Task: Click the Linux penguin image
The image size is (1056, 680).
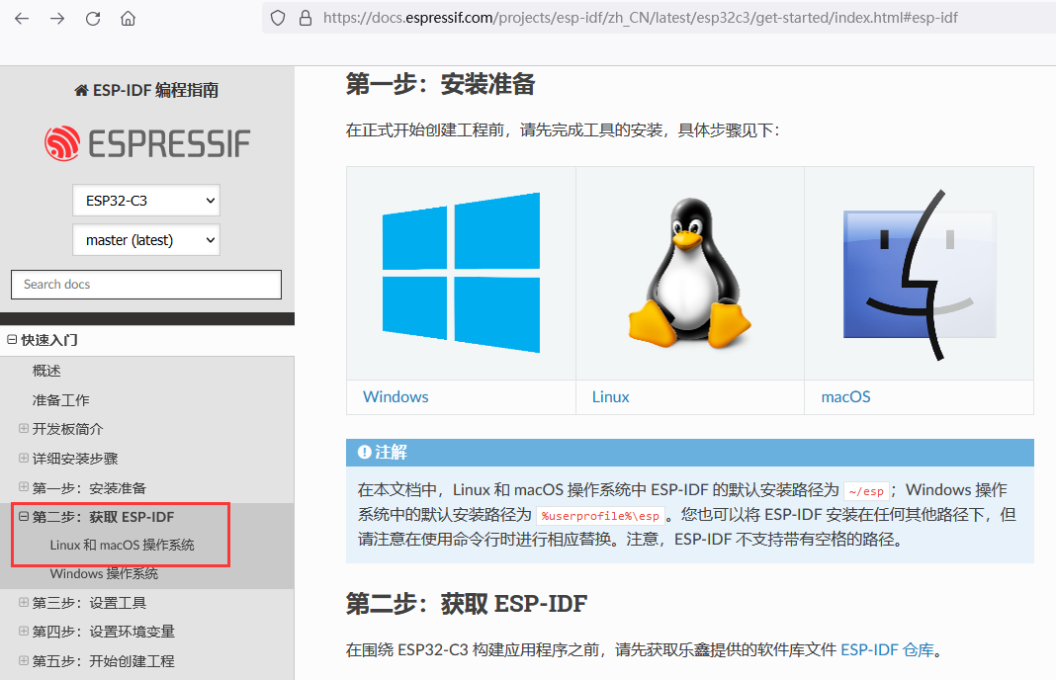Action: 689,273
